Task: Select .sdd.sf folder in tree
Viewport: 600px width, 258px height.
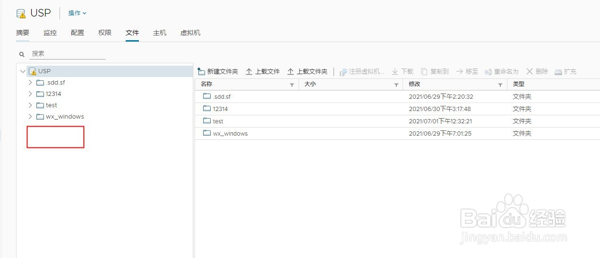Action: click(51, 83)
